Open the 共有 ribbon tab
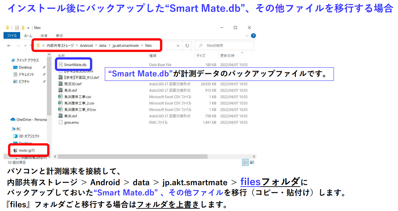Screen dimensions: 398x211 point(44,36)
